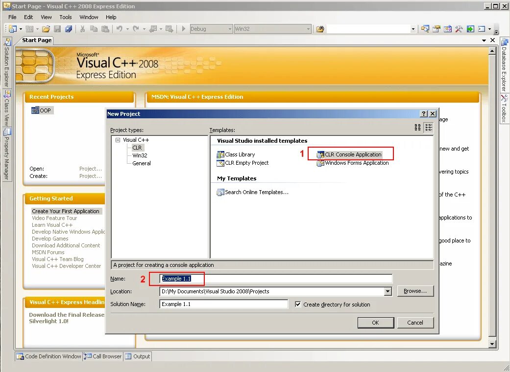Select the CLR Console Application template
This screenshot has height=372, width=510.
pos(349,154)
